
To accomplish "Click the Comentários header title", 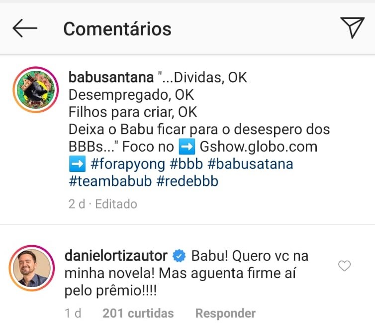I will [117, 29].
